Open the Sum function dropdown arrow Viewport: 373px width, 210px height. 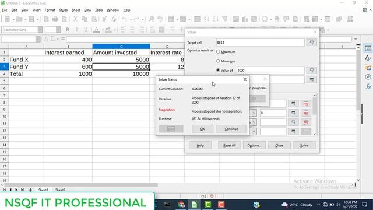pyautogui.click(x=58, y=39)
